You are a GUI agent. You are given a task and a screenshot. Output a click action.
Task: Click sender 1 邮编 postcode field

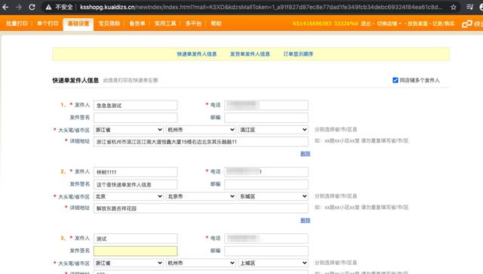click(266, 118)
